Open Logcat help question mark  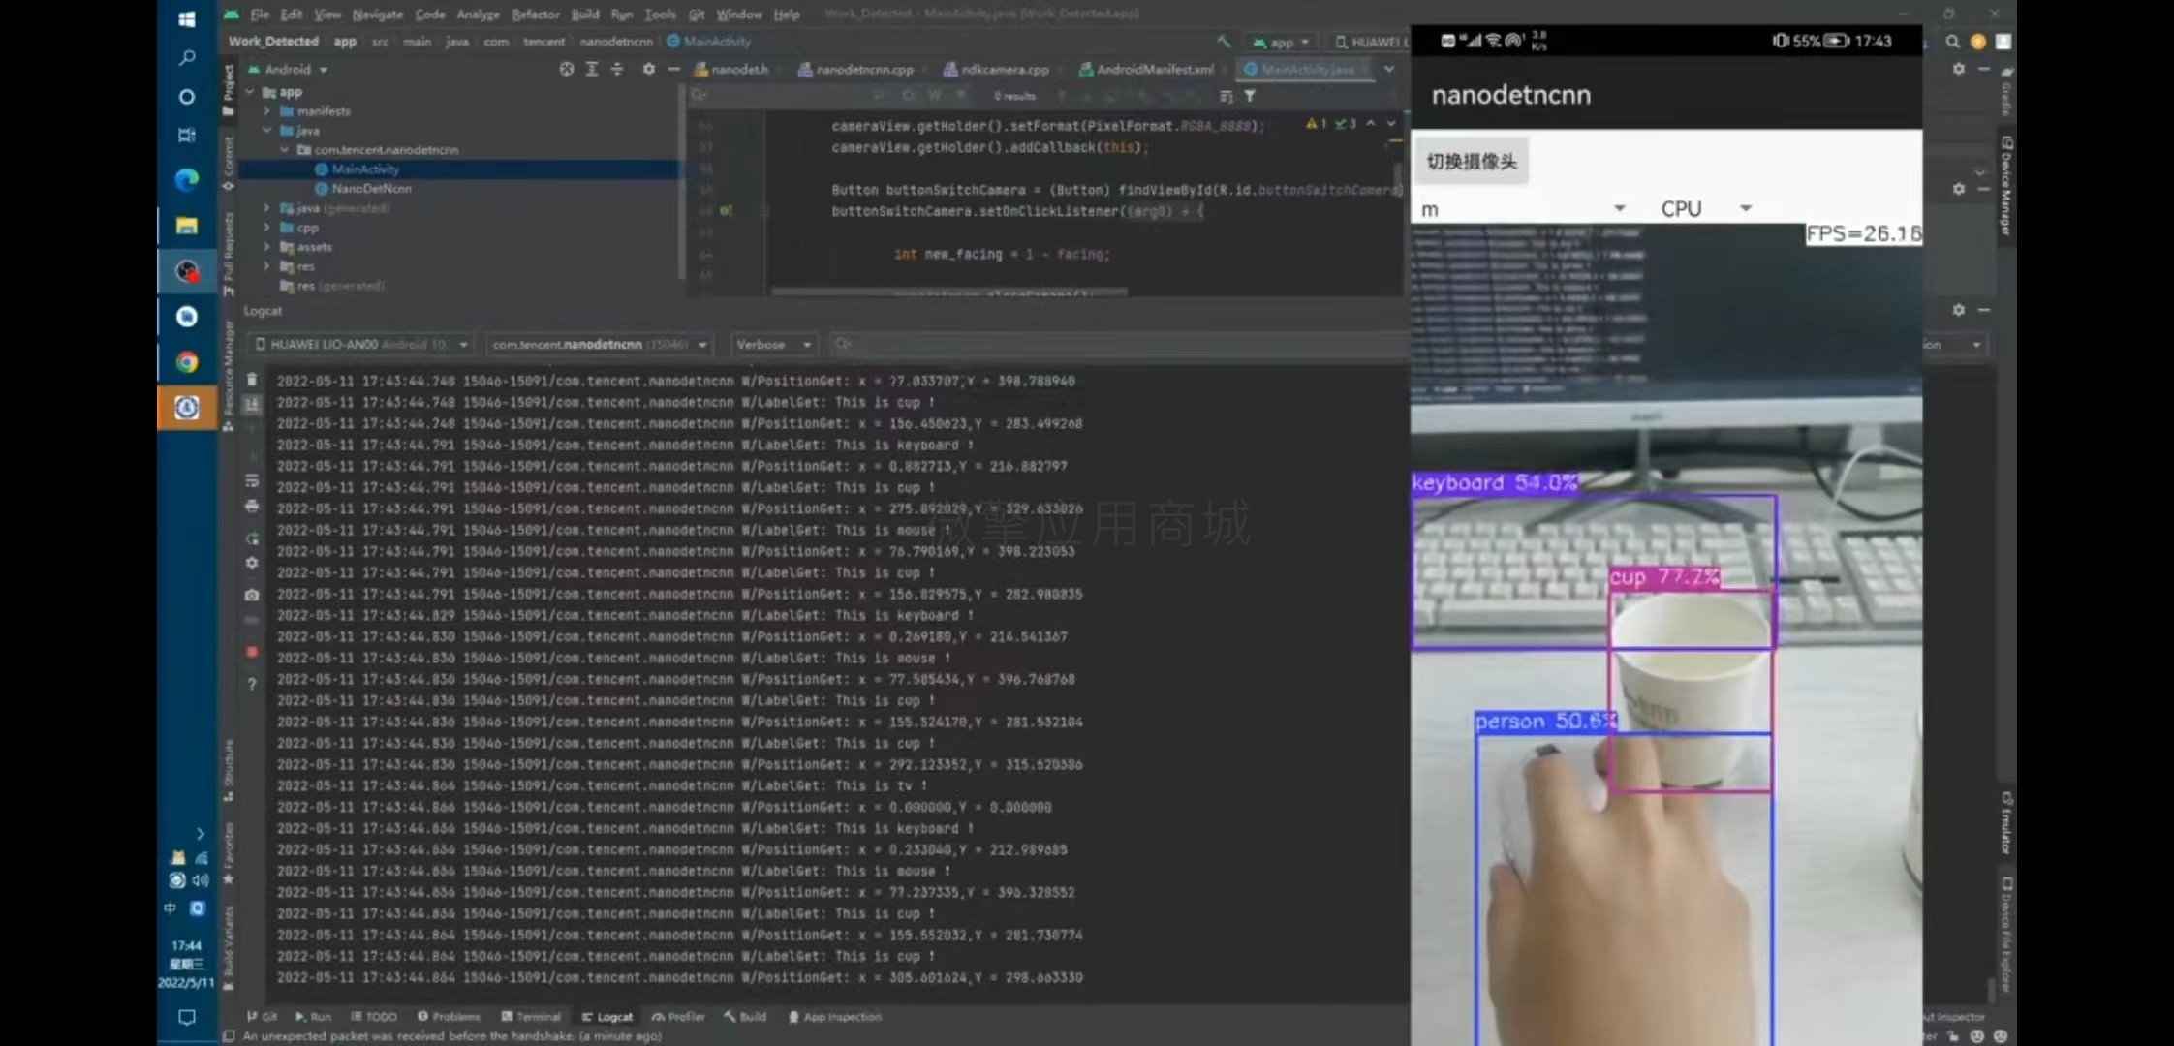tap(252, 684)
